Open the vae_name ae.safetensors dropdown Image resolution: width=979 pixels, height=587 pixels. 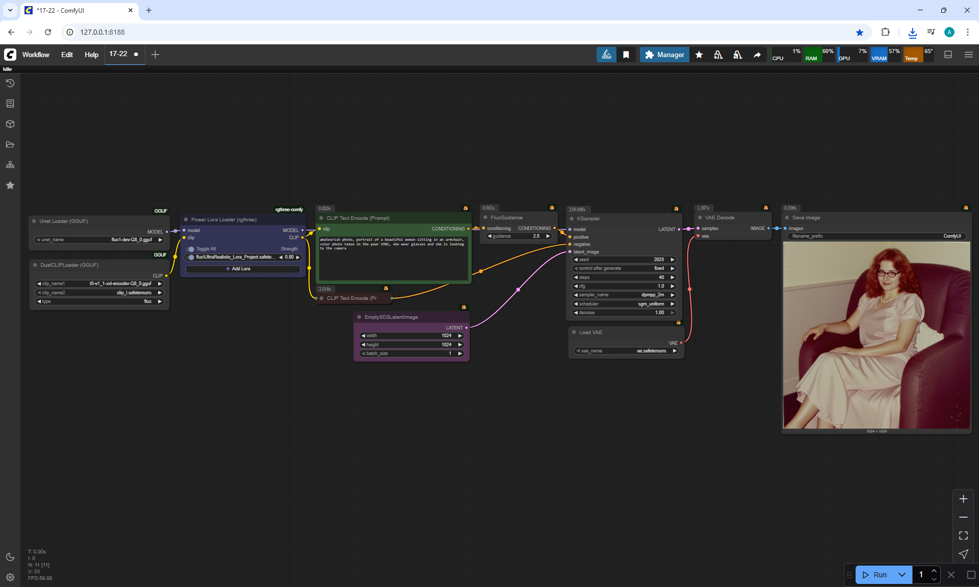click(x=626, y=351)
